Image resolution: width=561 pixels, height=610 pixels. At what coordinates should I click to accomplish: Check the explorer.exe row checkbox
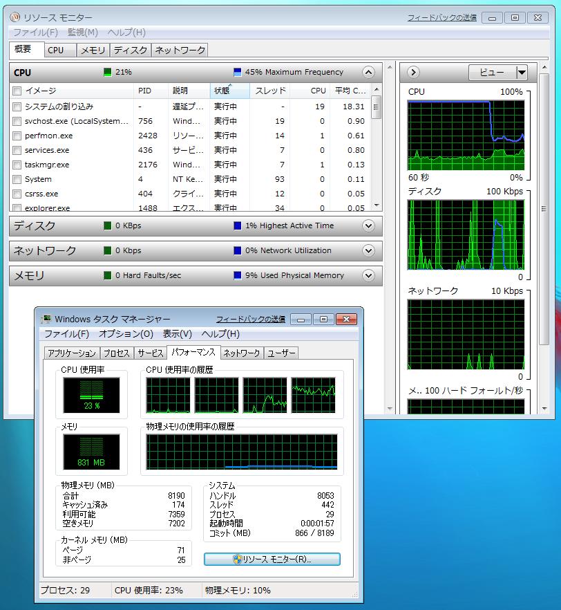pyautogui.click(x=17, y=207)
